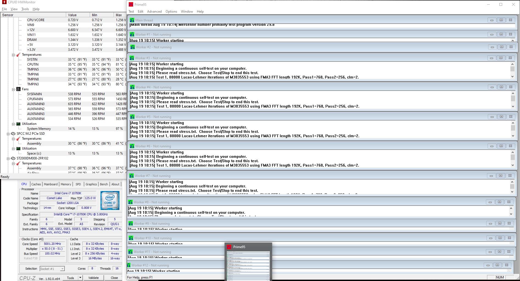The height and width of the screenshot is (281, 520).
Task: Switch to the CPU-Z Graphics tab
Action: tap(91, 184)
